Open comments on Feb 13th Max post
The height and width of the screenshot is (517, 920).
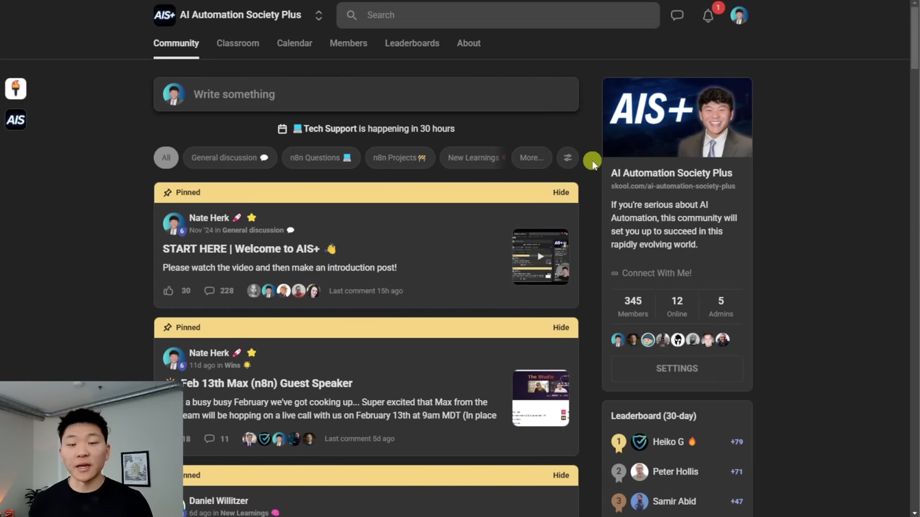[x=216, y=438]
